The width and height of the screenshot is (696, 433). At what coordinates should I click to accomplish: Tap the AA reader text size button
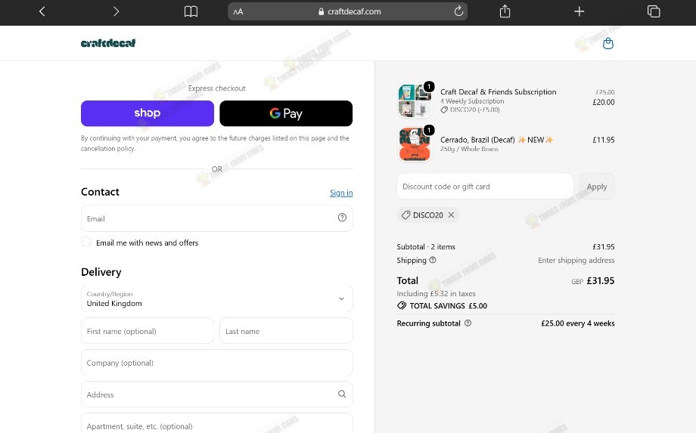pos(238,12)
